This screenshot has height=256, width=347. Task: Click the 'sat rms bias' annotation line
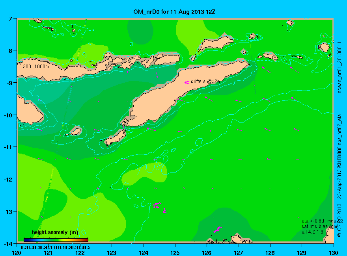tap(321, 226)
